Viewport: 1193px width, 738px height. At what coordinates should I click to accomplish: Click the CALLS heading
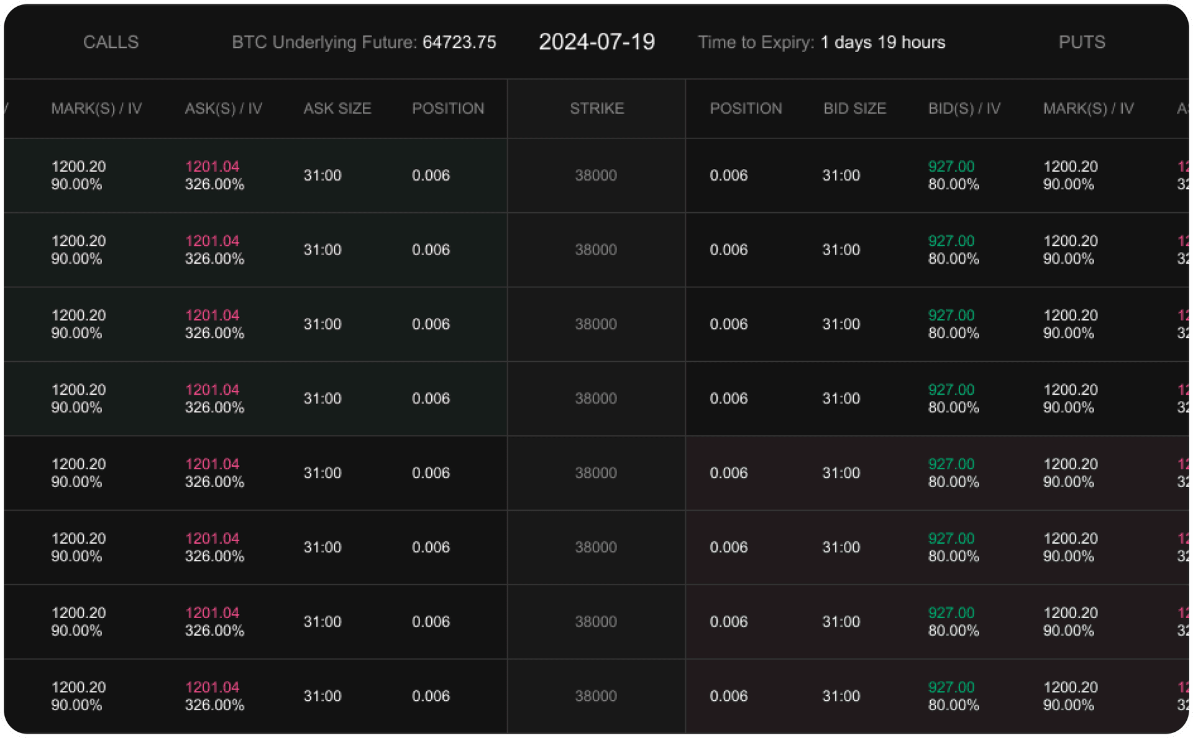111,42
